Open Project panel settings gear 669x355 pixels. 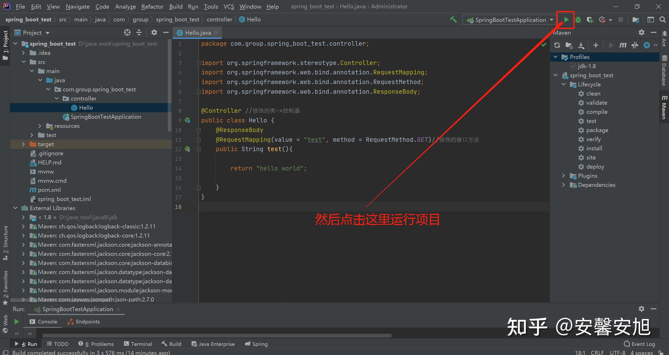pyautogui.click(x=154, y=32)
